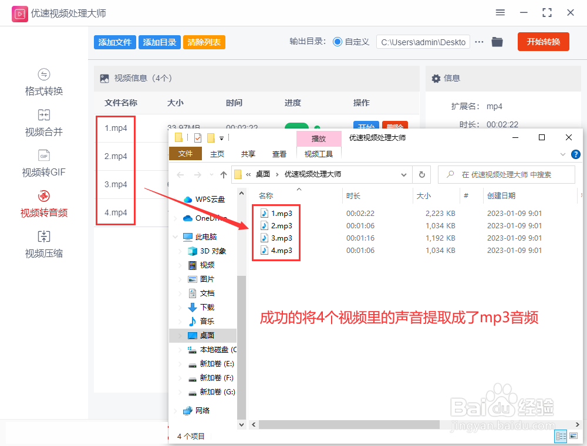Expand the 新加卷 (G:) tree node
This screenshot has height=446, width=587.
pos(180,392)
